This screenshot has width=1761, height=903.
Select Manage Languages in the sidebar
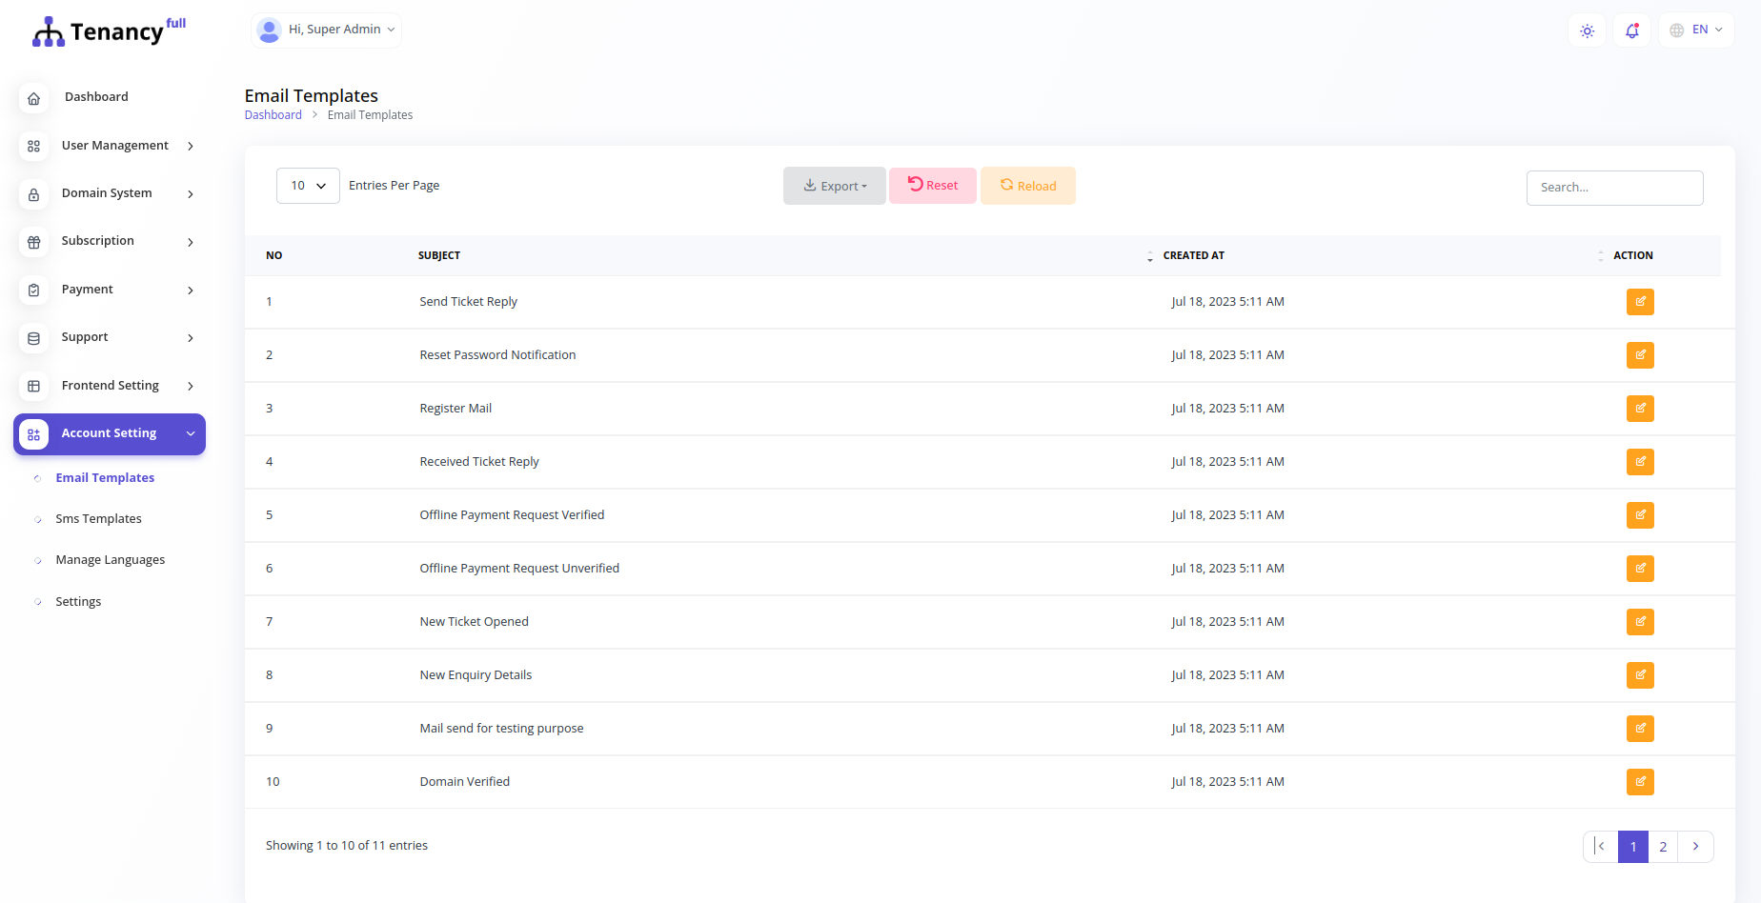(x=110, y=559)
